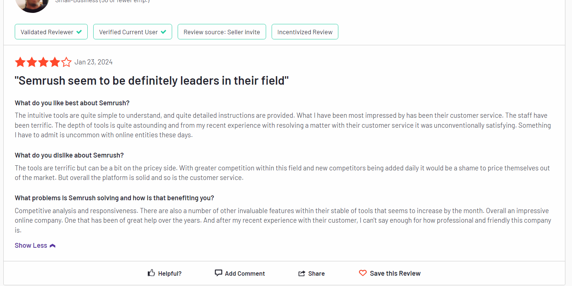Click the empty fifth rating star
The width and height of the screenshot is (572, 286).
pos(66,62)
